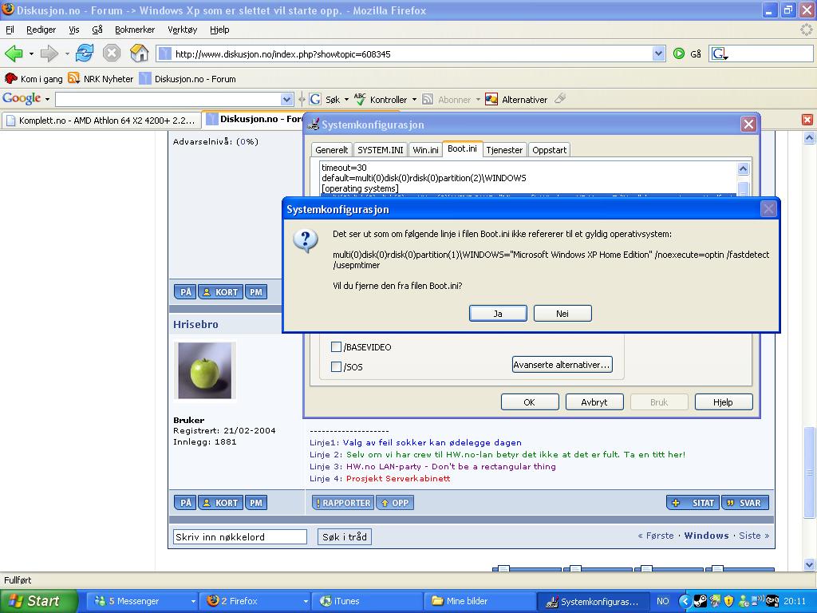Open the NRK Nyheter feed bookmark
This screenshot has width=817, height=613.
coord(101,79)
